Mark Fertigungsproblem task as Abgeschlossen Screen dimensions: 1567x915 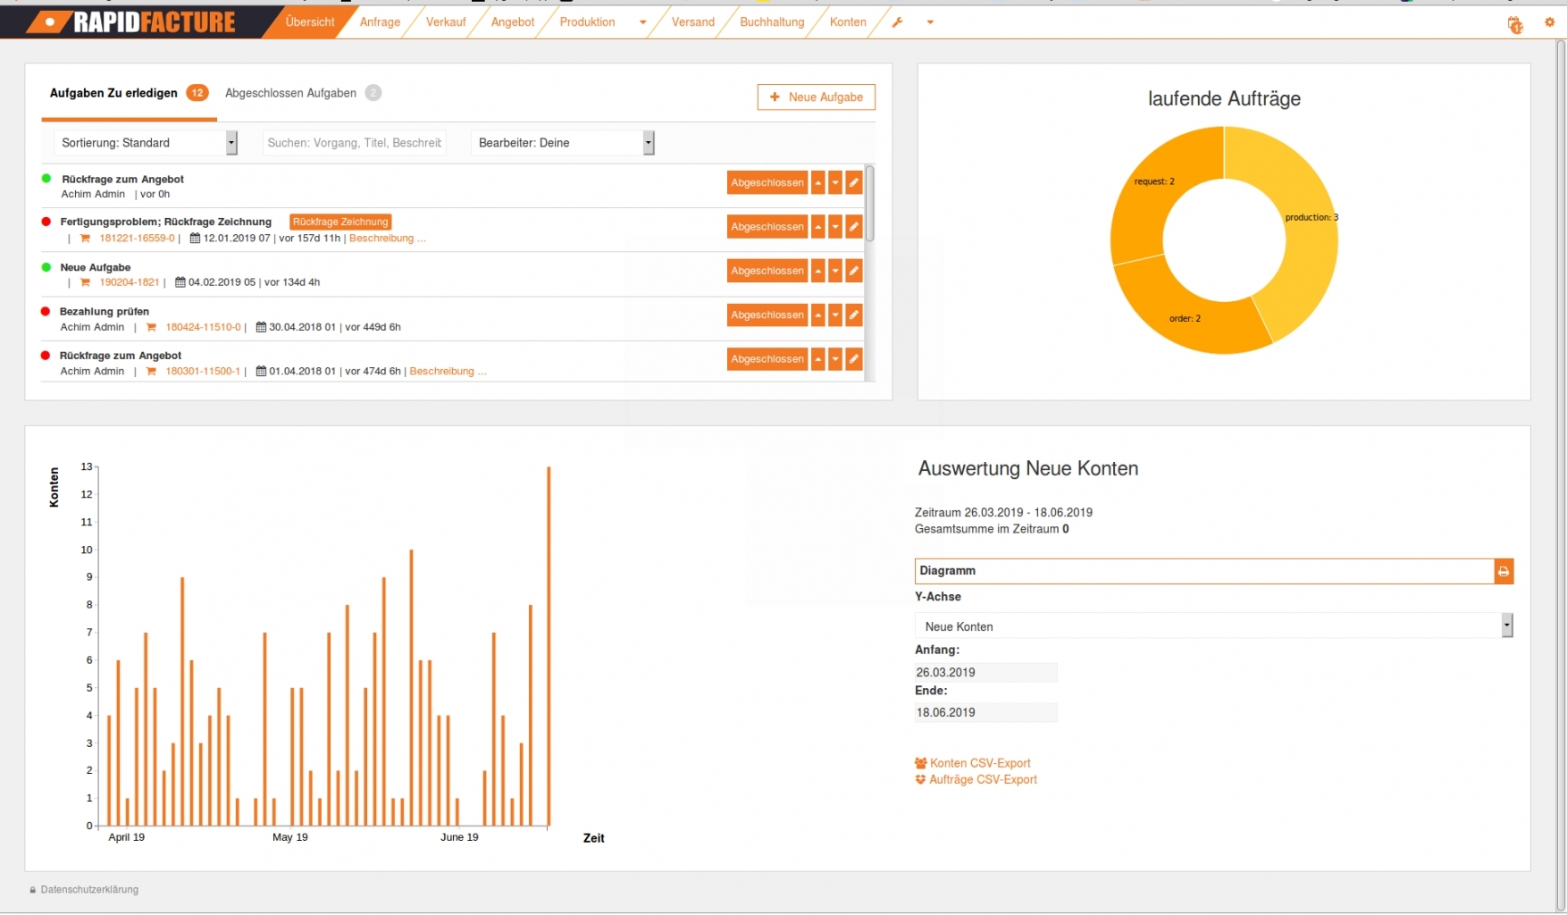tap(767, 227)
